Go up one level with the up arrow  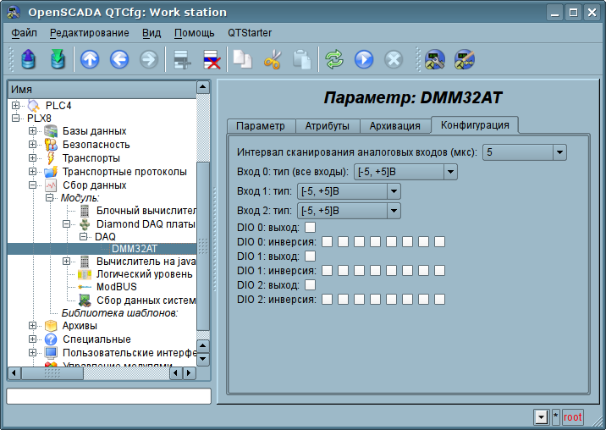tap(90, 59)
